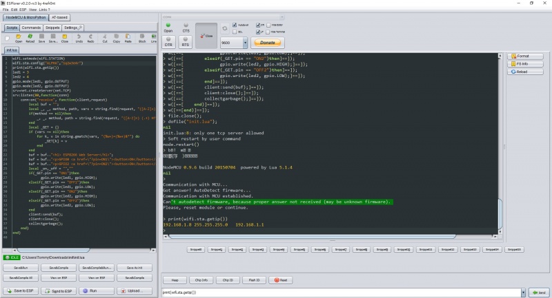
Task: Click the Cut toolbar icon
Action: click(105, 39)
